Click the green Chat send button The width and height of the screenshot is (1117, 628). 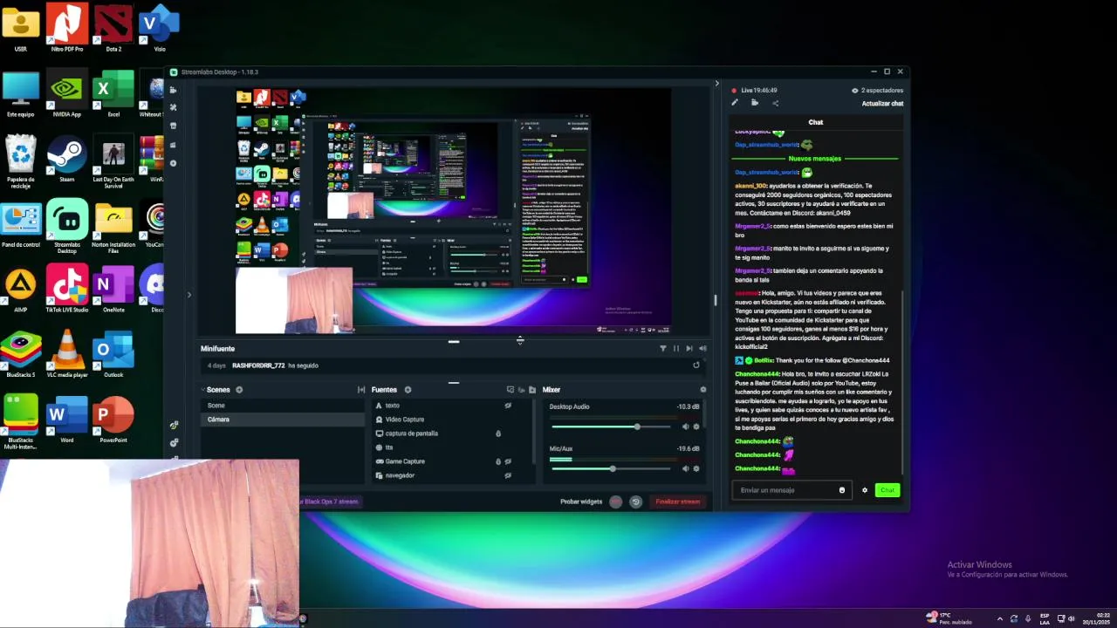coord(887,490)
